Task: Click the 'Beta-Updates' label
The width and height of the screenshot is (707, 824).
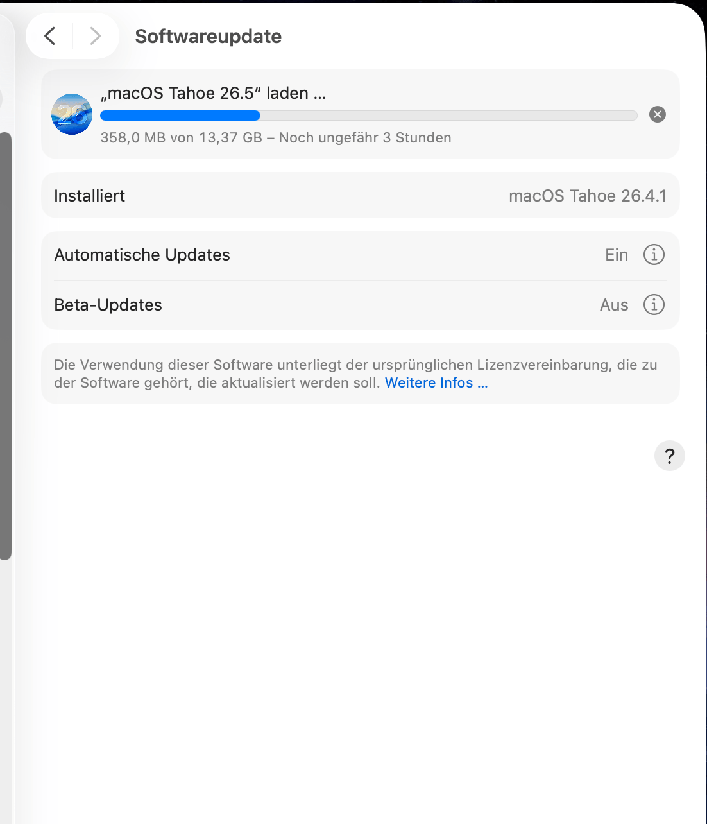Action: coord(108,305)
